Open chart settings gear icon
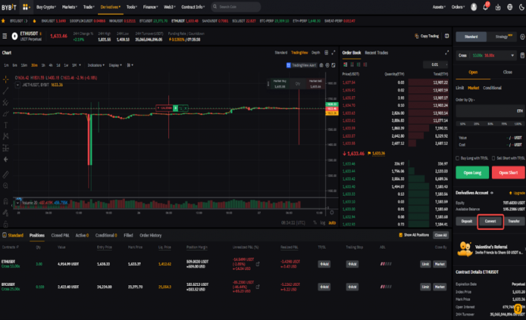The height and width of the screenshot is (320, 526). [x=327, y=65]
